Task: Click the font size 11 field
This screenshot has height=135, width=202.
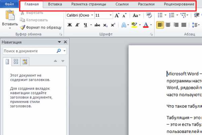Action: [x=102, y=16]
